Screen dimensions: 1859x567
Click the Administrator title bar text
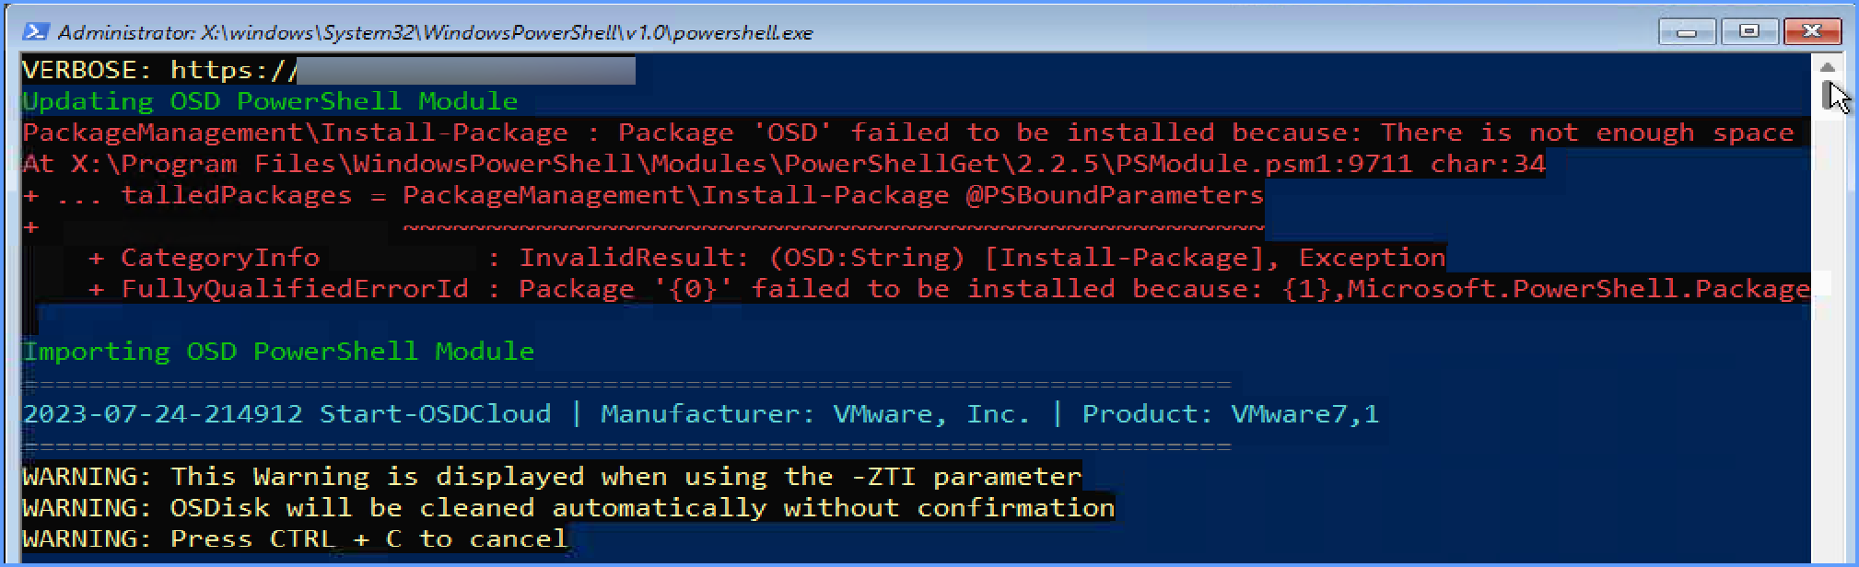pos(433,31)
